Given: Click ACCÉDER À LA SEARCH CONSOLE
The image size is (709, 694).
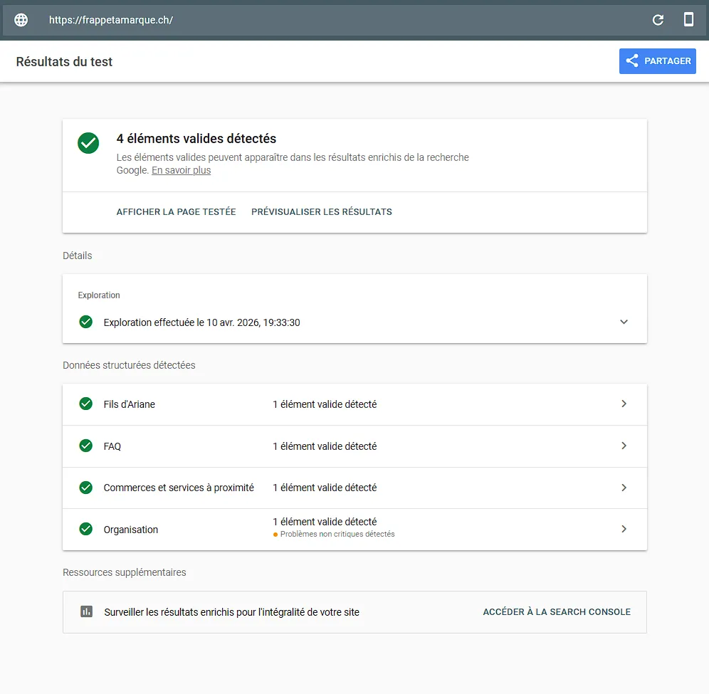Looking at the screenshot, I should click(557, 611).
